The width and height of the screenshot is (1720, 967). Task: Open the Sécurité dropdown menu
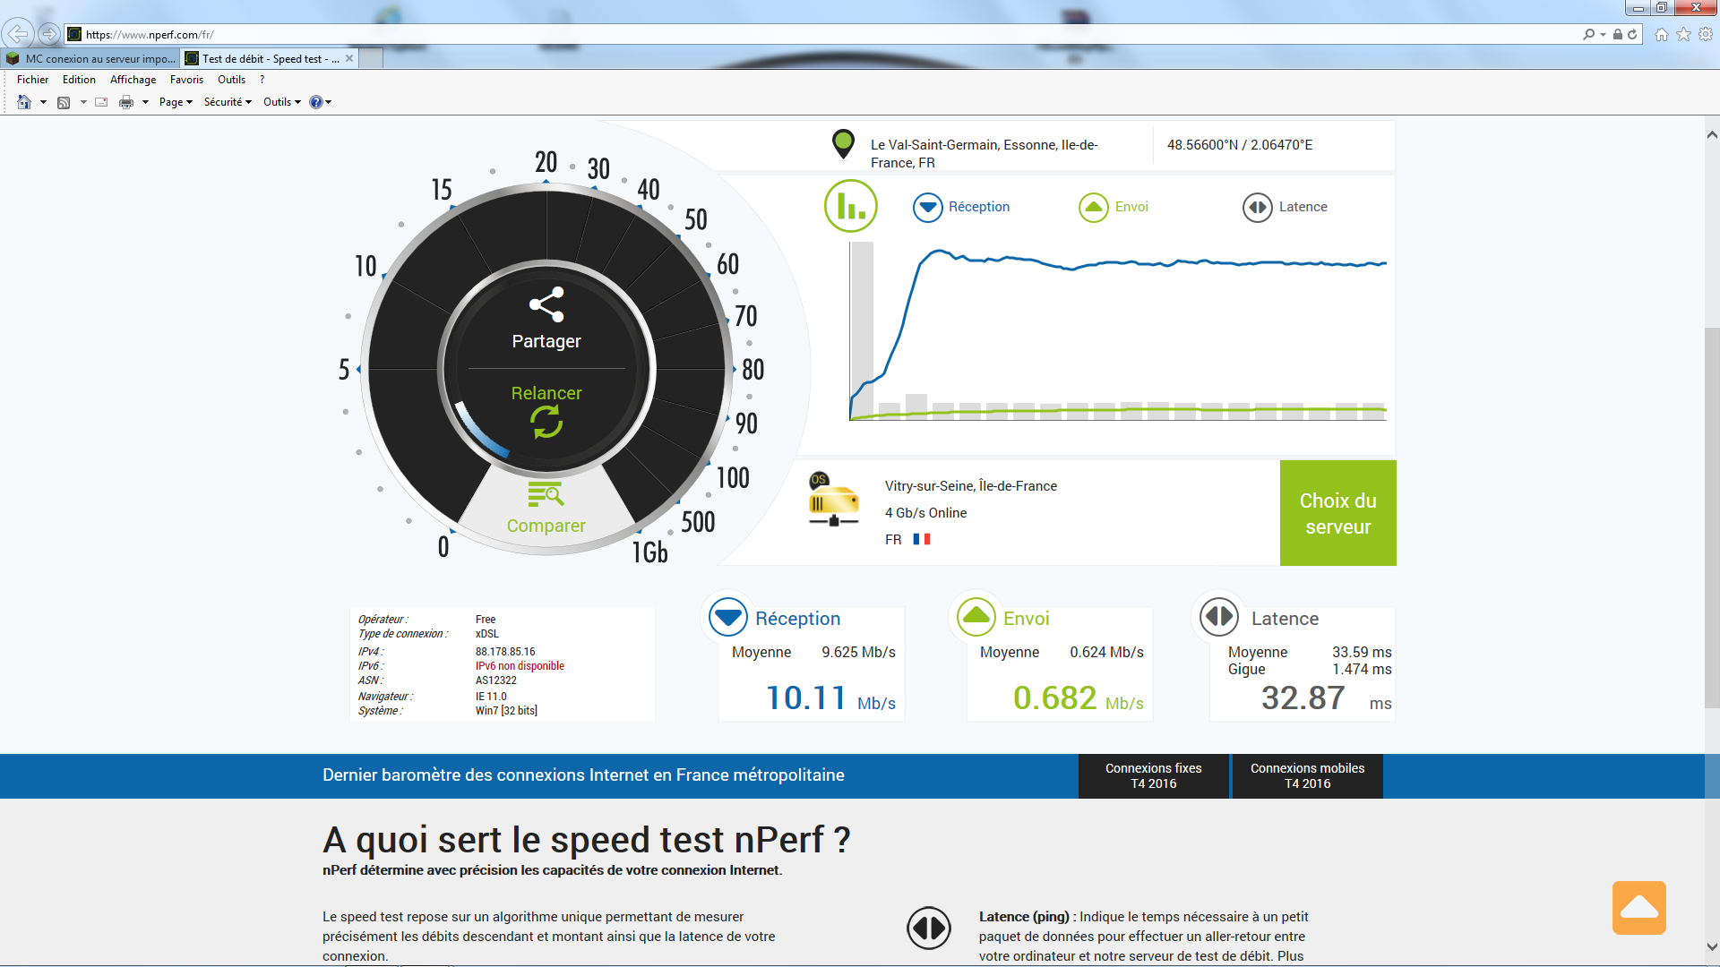(x=228, y=102)
